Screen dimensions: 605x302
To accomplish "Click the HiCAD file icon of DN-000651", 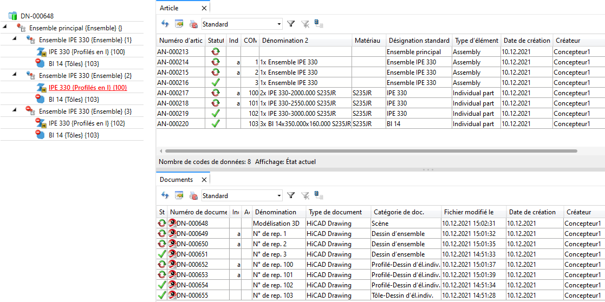I will point(172,254).
